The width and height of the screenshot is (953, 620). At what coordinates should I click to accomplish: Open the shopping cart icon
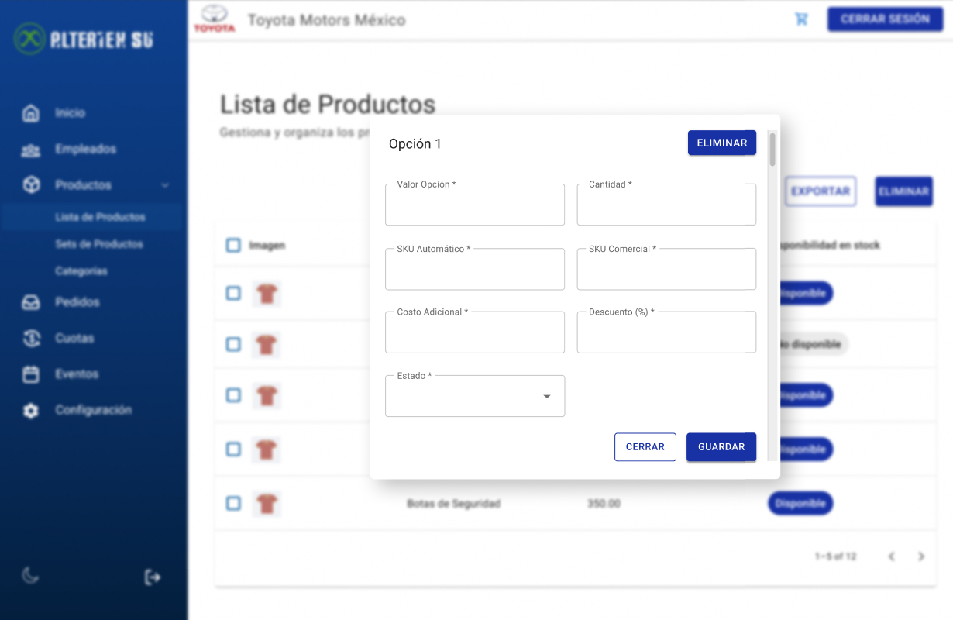(x=801, y=19)
